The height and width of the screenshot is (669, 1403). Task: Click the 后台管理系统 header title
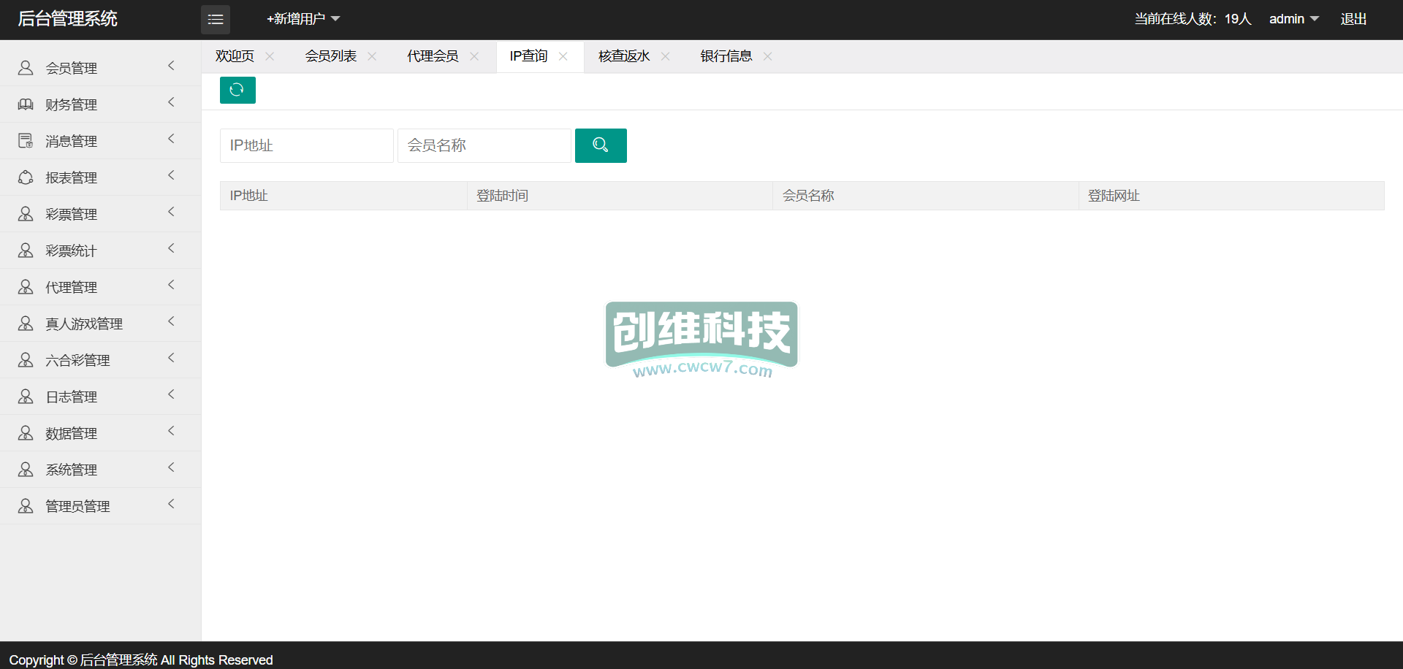click(67, 19)
